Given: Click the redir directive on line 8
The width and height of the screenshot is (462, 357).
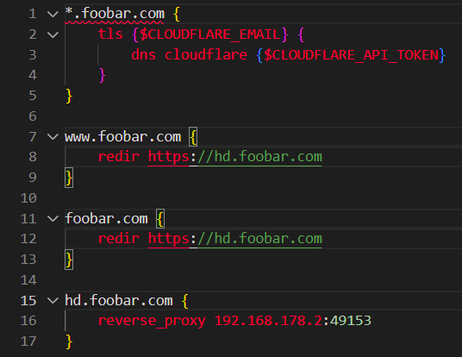Looking at the screenshot, I should pos(118,157).
